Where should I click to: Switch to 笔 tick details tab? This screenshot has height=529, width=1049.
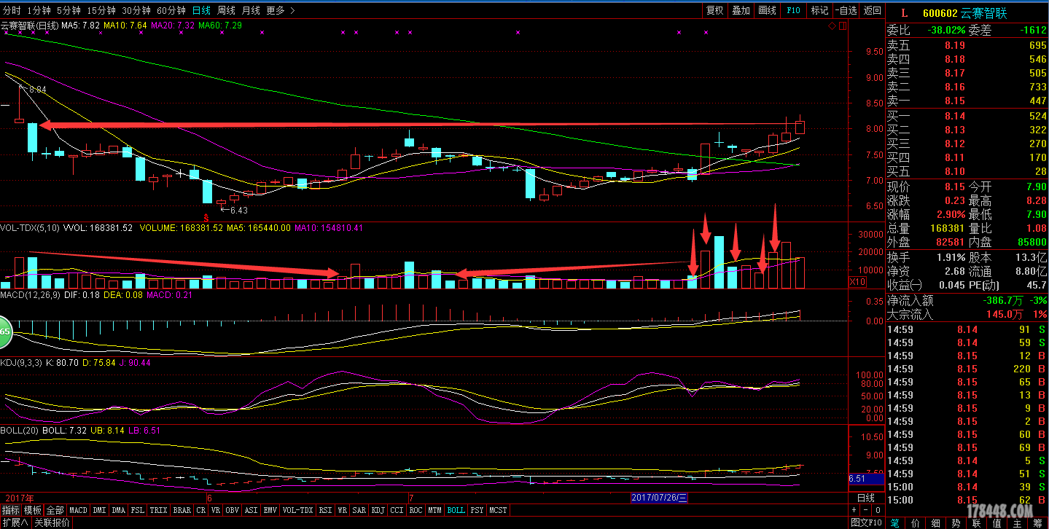(x=895, y=523)
